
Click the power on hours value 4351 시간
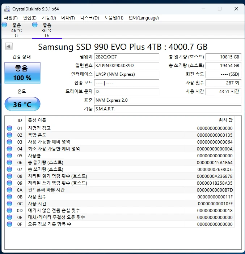pyautogui.click(x=224, y=92)
